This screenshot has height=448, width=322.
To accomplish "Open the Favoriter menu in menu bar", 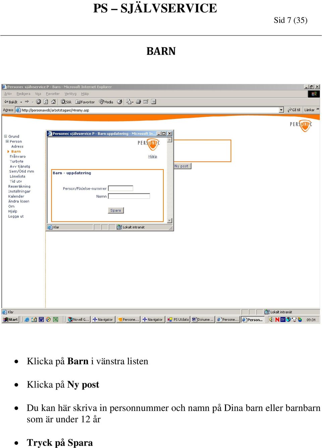I will point(53,94).
